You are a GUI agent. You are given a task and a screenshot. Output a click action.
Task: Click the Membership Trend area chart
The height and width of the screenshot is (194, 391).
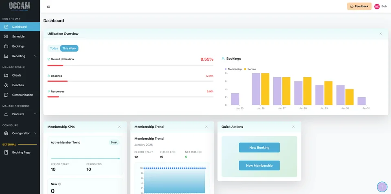[174, 180]
